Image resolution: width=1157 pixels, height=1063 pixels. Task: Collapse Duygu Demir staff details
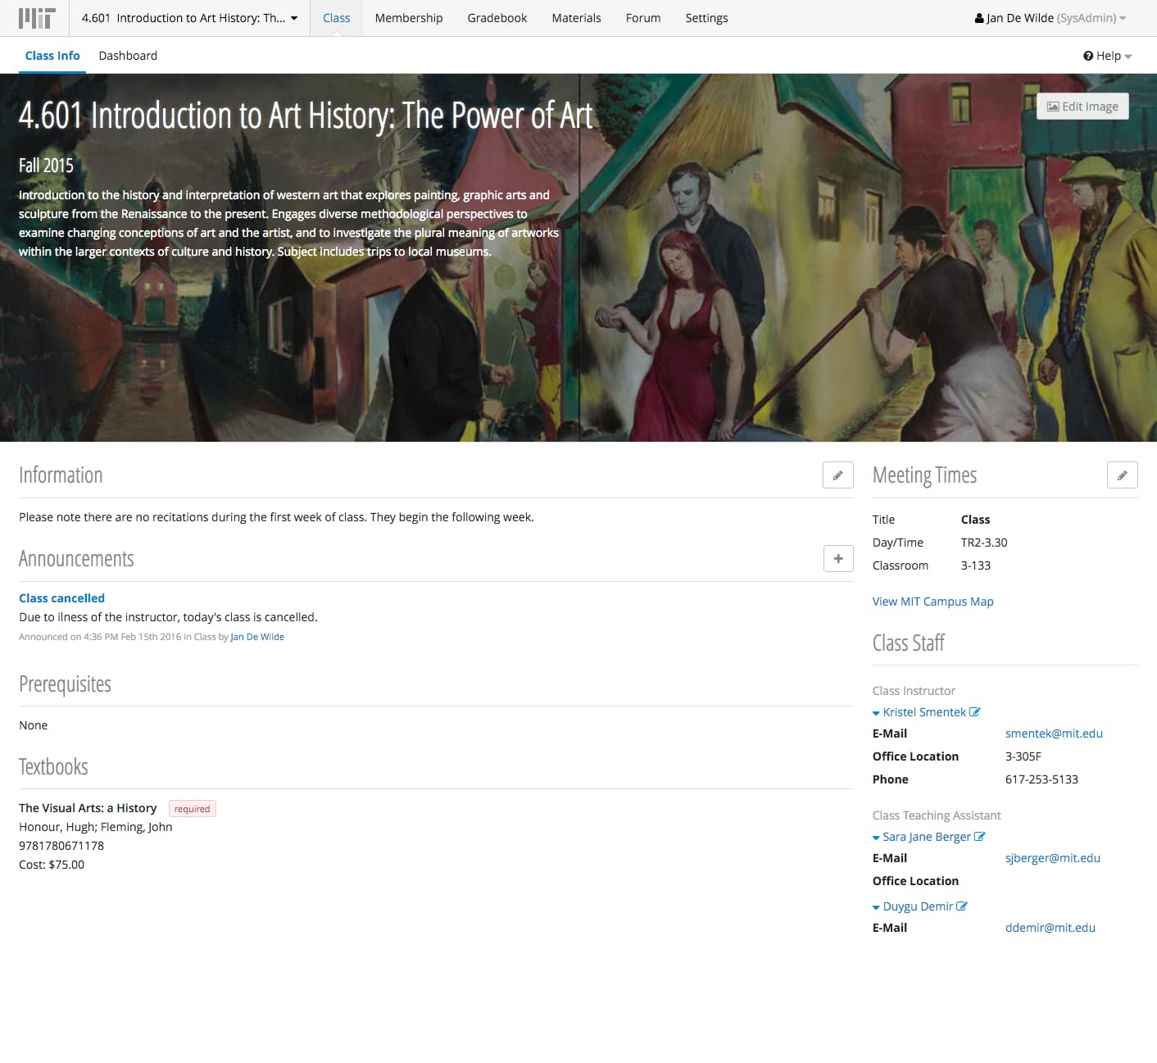click(x=876, y=907)
